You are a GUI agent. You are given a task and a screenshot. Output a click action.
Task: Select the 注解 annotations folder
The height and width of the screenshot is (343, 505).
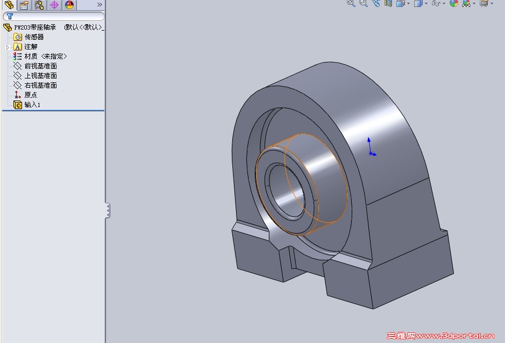tap(25, 47)
